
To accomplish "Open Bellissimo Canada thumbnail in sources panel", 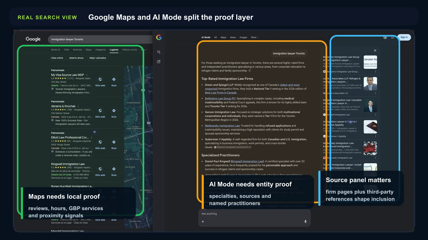I will click(x=370, y=62).
